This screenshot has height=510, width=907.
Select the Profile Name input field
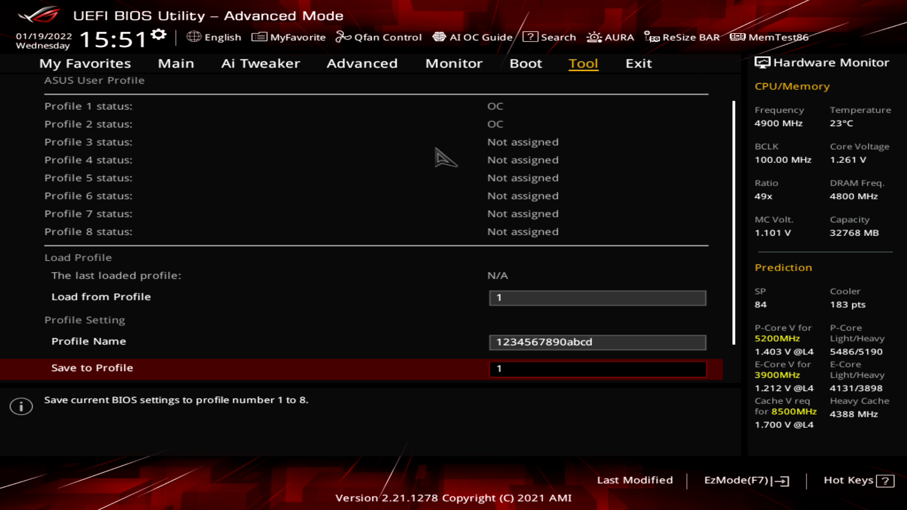597,341
